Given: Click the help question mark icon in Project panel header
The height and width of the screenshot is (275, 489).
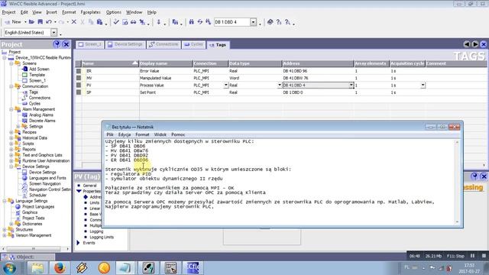Looking at the screenshot, I should pos(57,44).
